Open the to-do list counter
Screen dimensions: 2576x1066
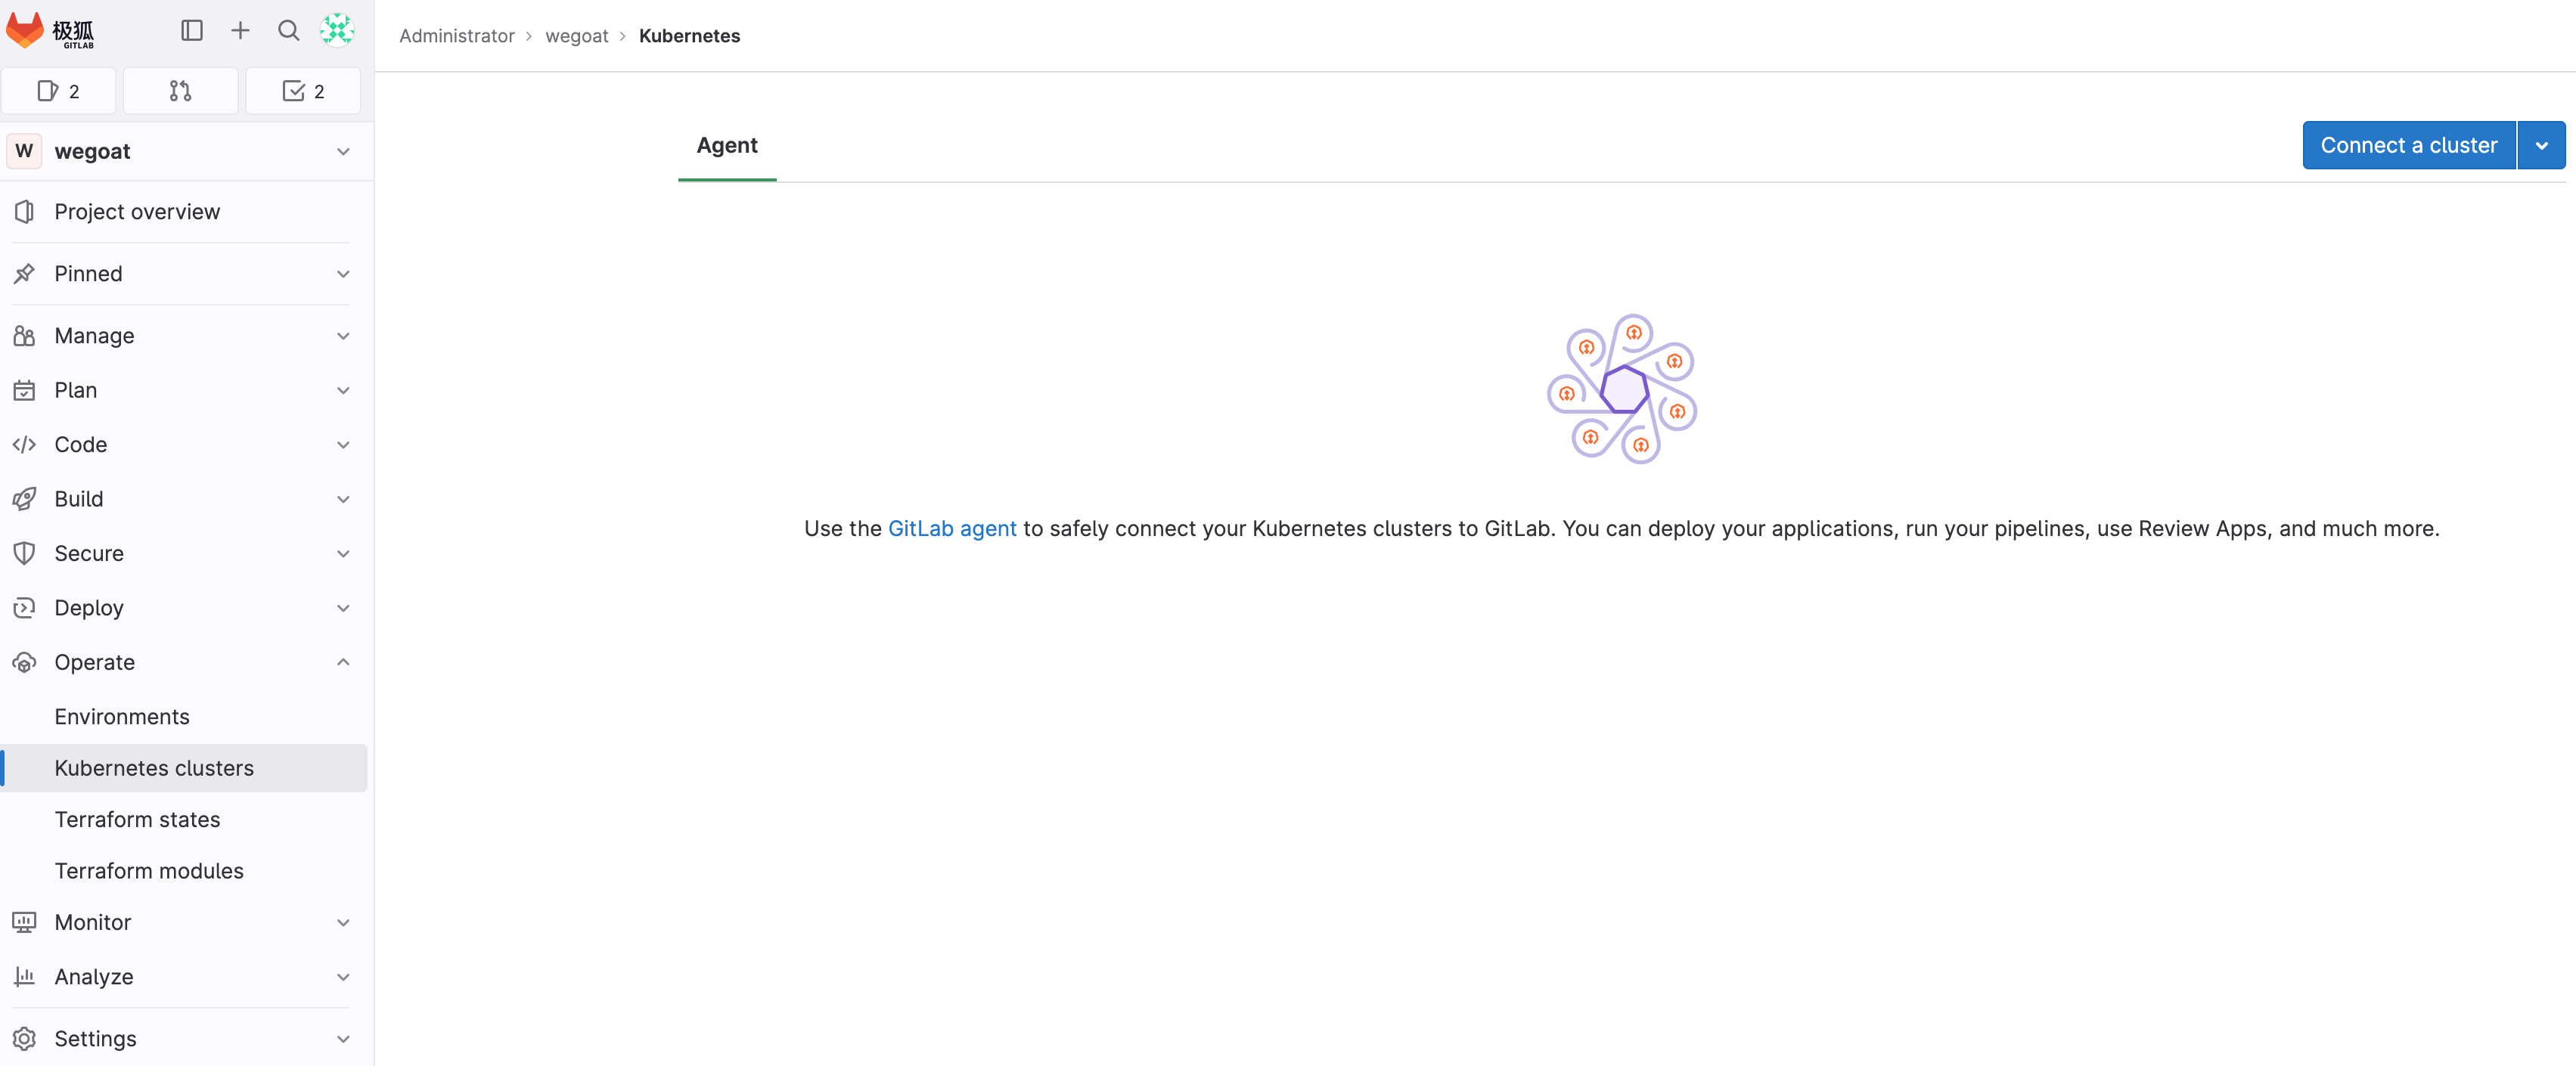click(303, 91)
